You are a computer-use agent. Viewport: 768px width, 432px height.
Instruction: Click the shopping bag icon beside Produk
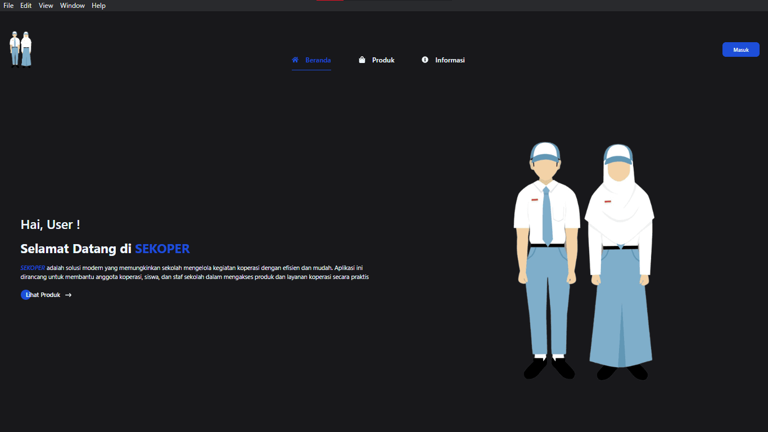click(x=362, y=60)
